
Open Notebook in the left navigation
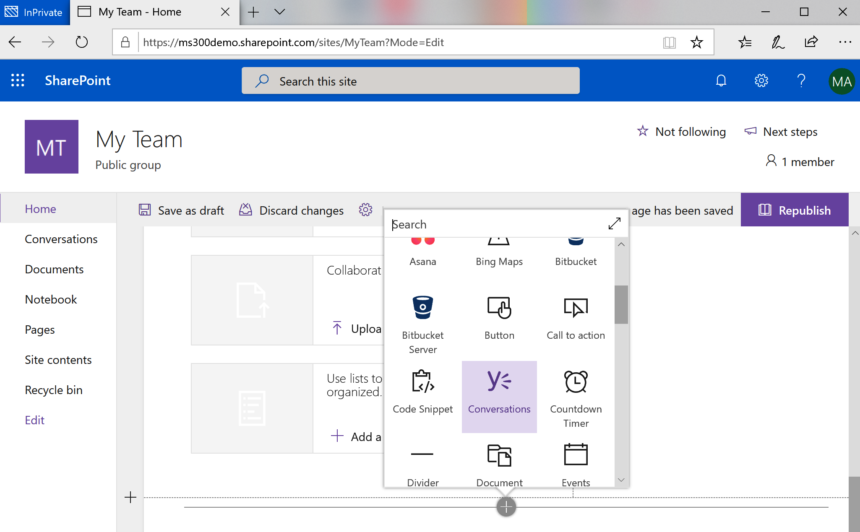click(51, 299)
